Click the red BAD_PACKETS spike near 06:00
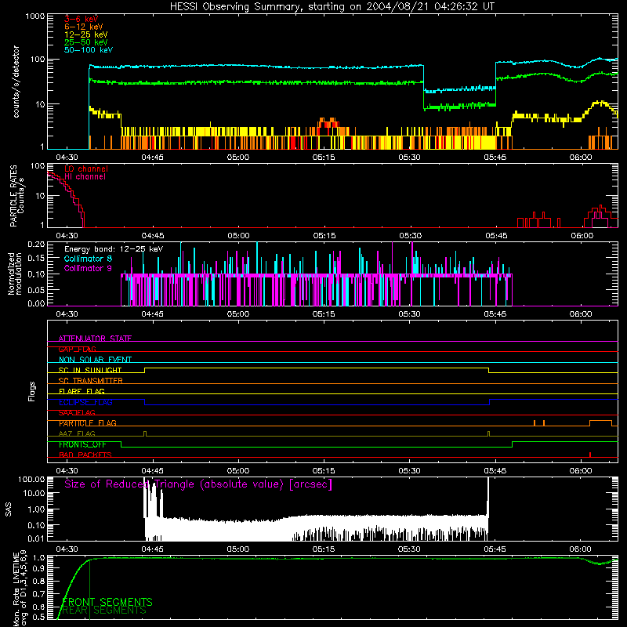This screenshot has height=627, width=627. coord(590,455)
